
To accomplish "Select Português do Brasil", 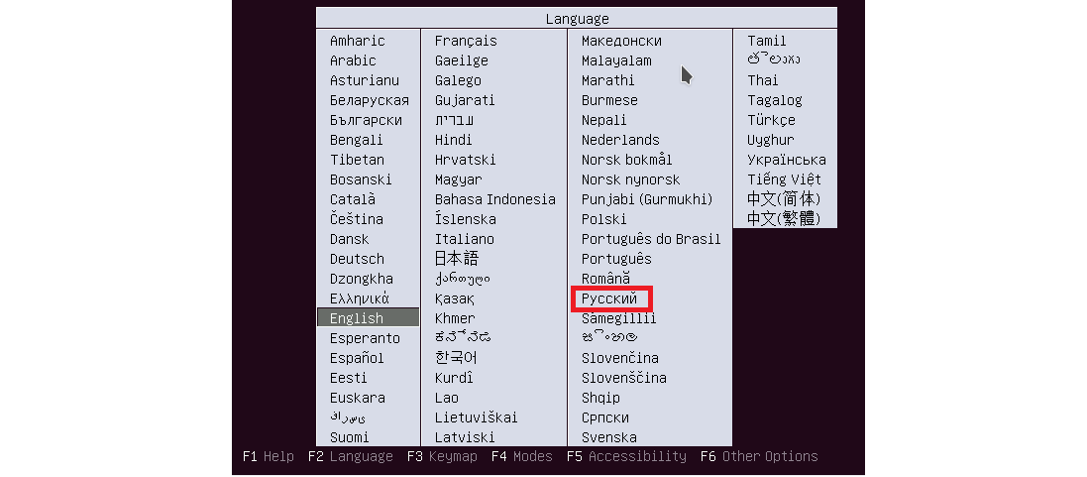I will coord(651,239).
